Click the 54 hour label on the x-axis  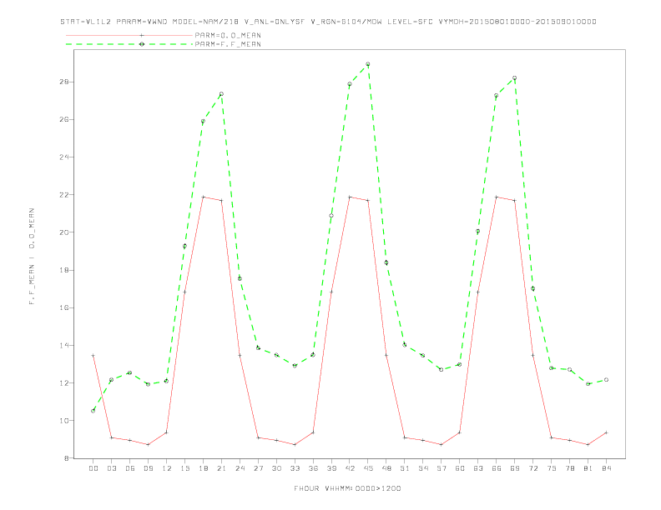pos(423,468)
